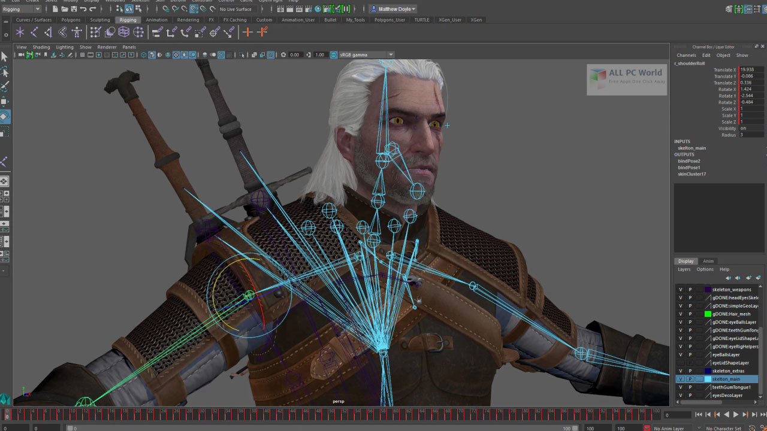Switch to the Animation shelf tab
The image size is (767, 431).
point(156,20)
